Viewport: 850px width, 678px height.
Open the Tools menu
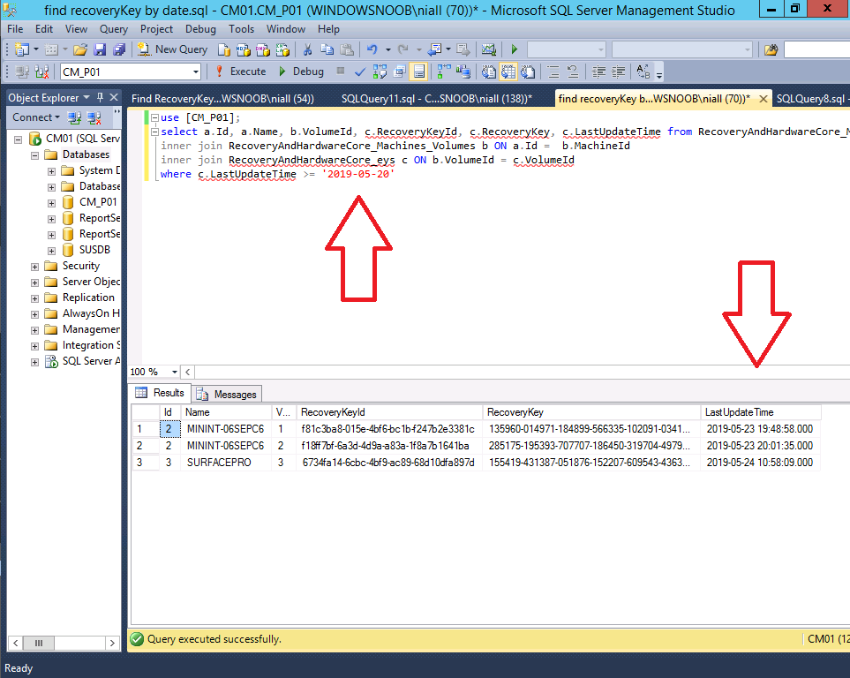[x=241, y=29]
